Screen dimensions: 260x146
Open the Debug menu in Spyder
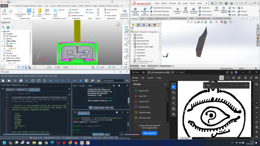point(26,76)
